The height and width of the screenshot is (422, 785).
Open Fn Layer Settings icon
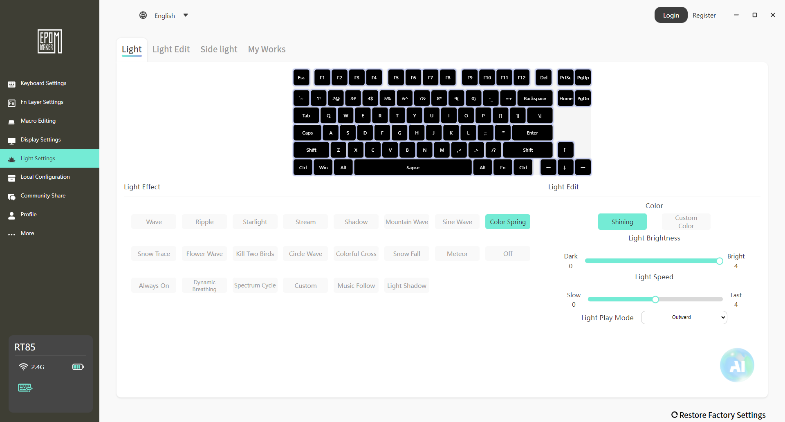(11, 103)
